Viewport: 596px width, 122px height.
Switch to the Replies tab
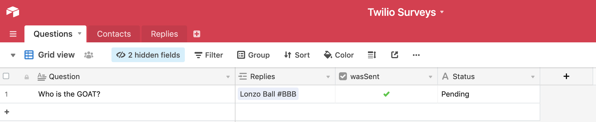164,34
